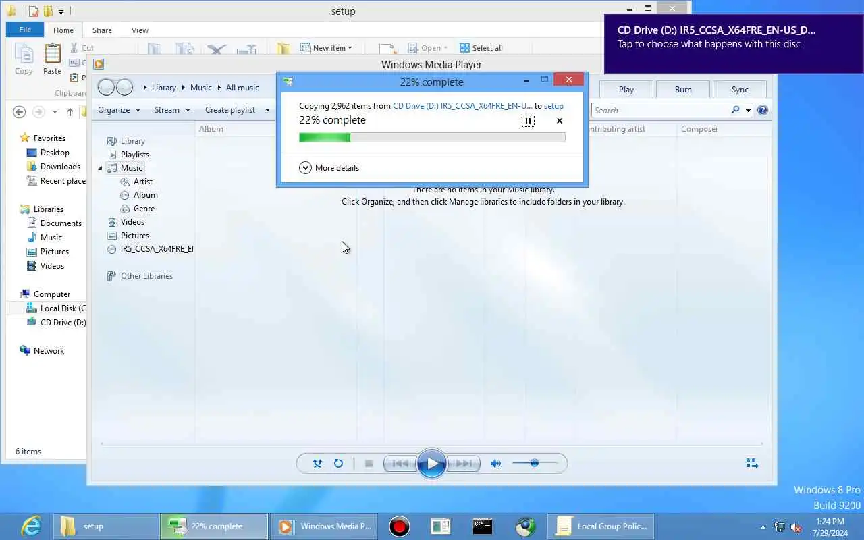Screen dimensions: 864x540
Task: Toggle shuffle in Windows Media Player
Action: click(317, 464)
